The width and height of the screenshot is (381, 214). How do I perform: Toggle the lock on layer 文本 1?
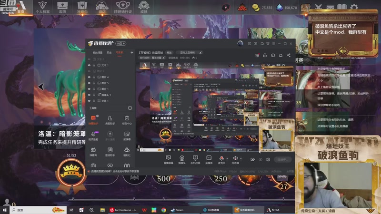(x=94, y=65)
